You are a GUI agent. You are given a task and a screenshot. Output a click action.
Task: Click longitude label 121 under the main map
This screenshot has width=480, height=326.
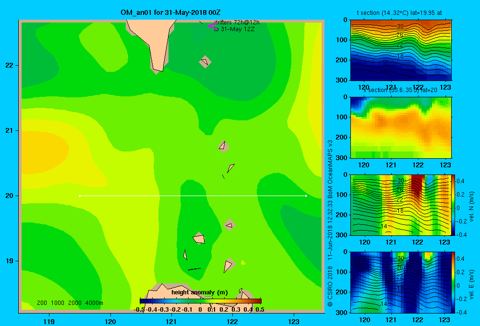171,321
